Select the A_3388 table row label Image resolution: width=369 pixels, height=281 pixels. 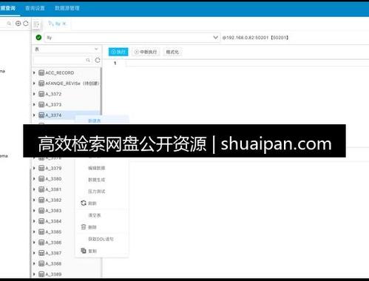(53, 263)
